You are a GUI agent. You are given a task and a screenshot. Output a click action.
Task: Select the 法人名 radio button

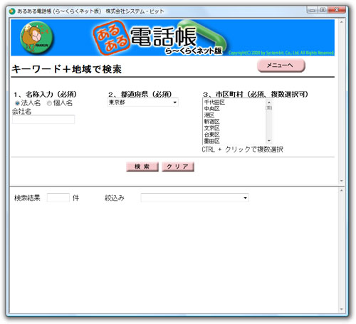click(x=17, y=103)
